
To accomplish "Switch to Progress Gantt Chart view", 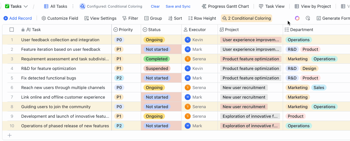I will click(225, 6).
